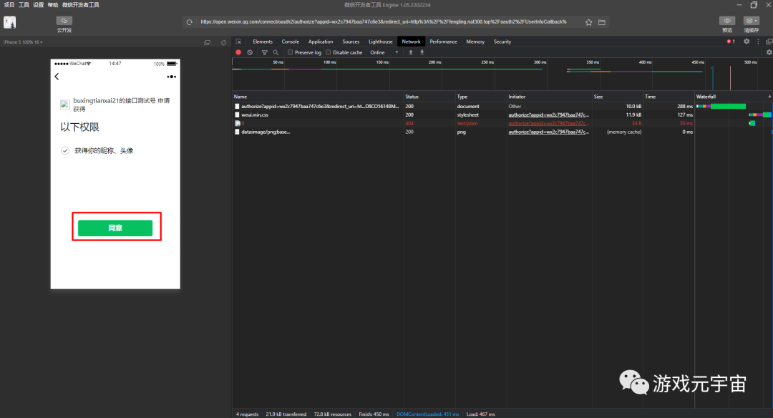The image size is (773, 418).
Task: Sort by the Time column header
Action: coord(669,97)
